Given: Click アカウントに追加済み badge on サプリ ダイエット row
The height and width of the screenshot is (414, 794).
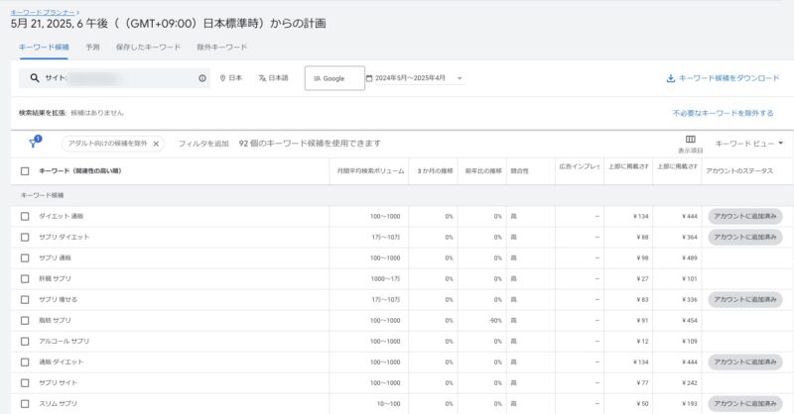Looking at the screenshot, I should pos(745,237).
